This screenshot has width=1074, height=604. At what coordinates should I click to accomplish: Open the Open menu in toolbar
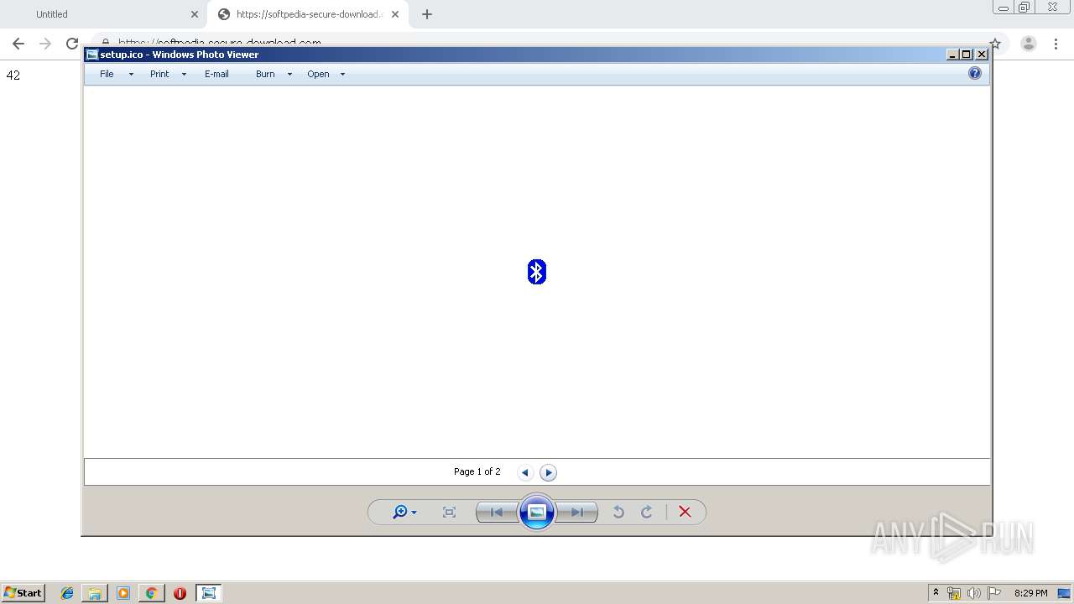318,74
